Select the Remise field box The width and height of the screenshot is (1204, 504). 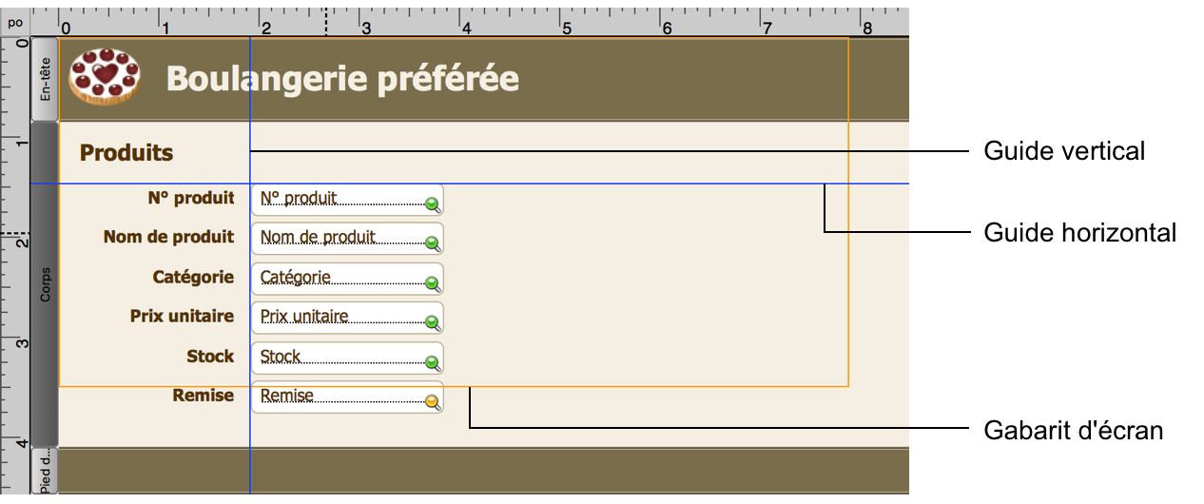click(x=342, y=397)
